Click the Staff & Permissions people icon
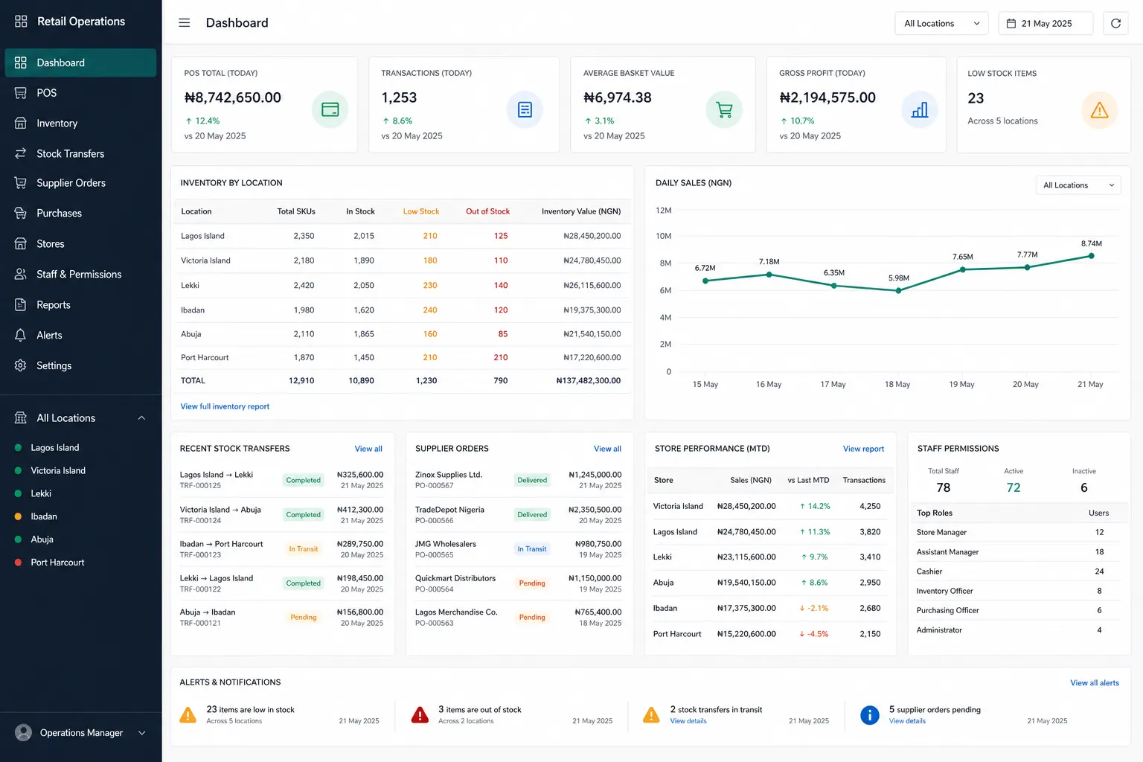1143x762 pixels. [x=21, y=275]
